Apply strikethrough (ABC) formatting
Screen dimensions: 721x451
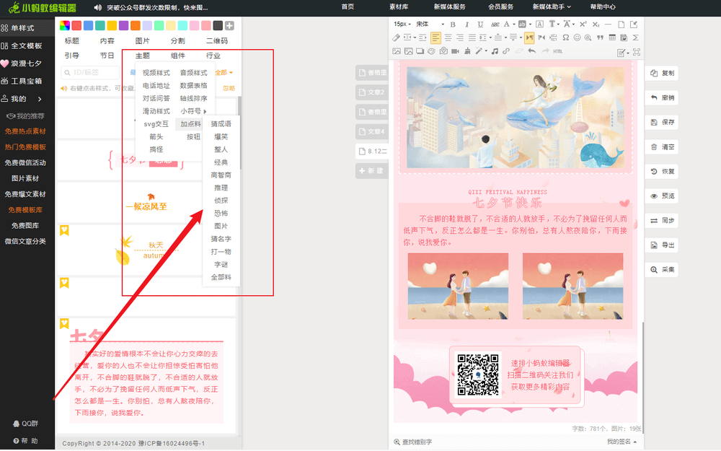[x=495, y=25]
